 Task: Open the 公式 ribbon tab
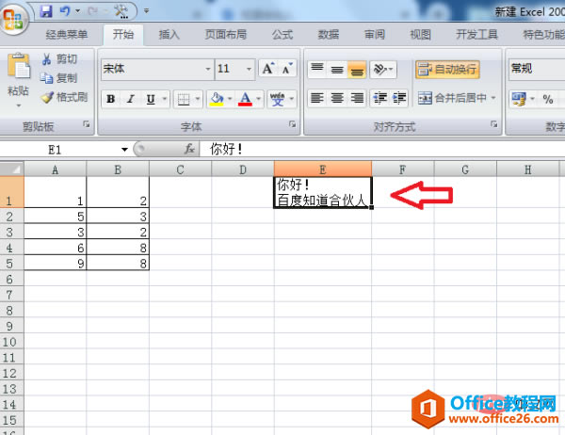(282, 35)
